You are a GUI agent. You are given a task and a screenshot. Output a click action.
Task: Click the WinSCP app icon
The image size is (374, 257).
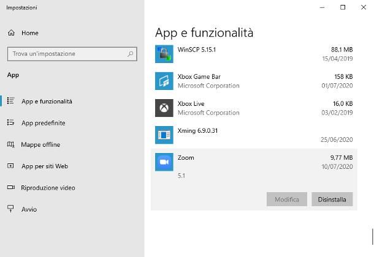(x=164, y=54)
